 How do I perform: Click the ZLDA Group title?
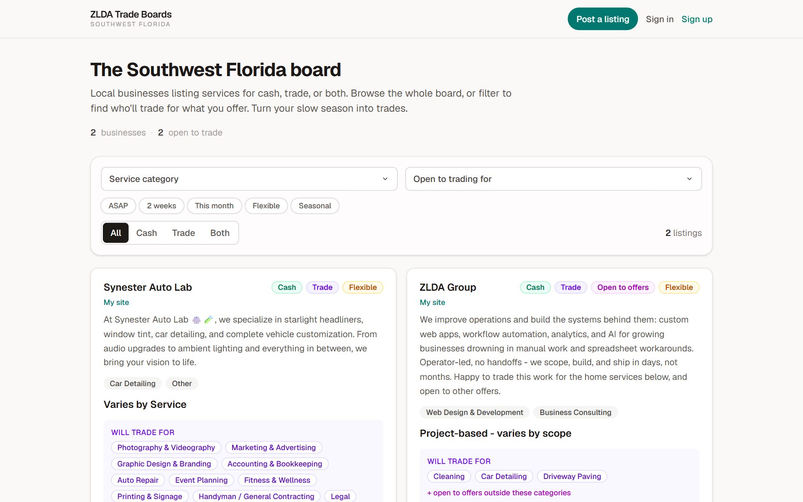pyautogui.click(x=448, y=287)
